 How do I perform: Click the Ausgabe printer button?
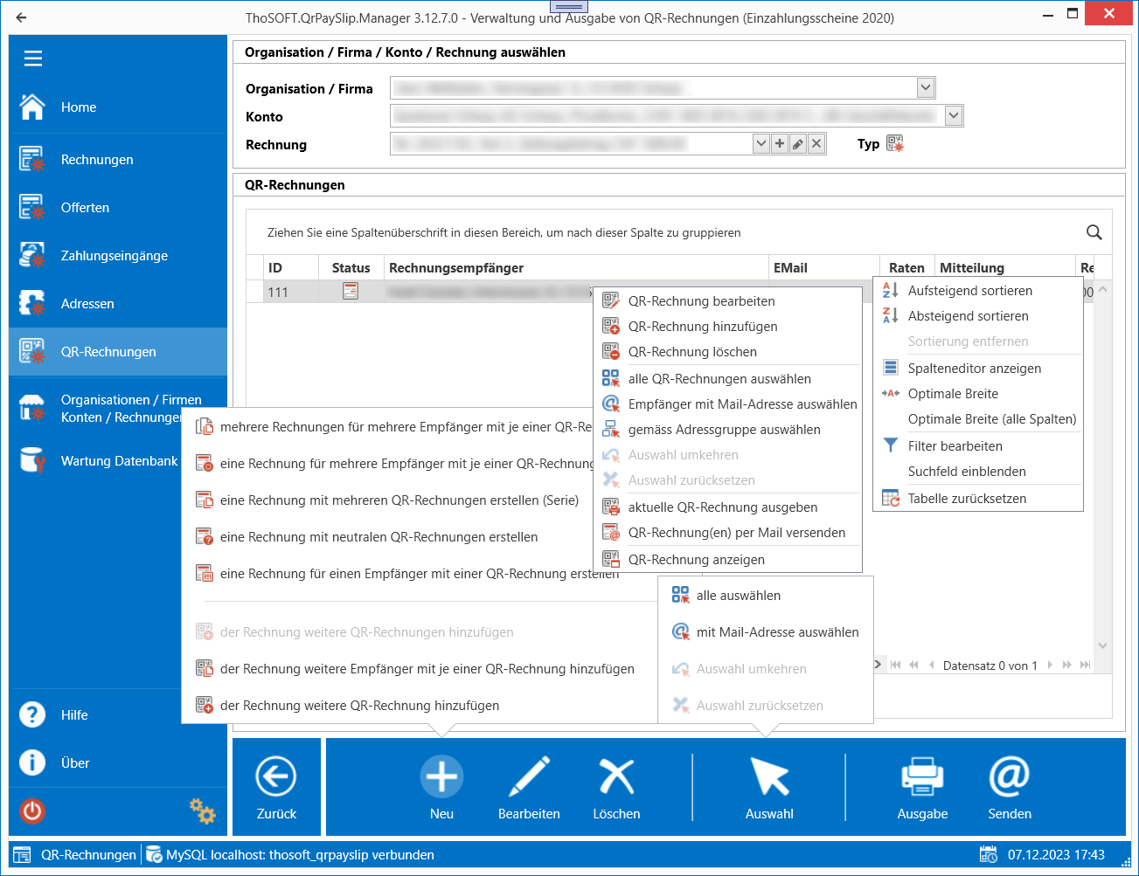922,787
